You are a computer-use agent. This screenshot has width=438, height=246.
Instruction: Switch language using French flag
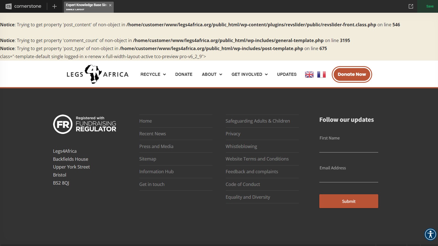click(x=321, y=74)
